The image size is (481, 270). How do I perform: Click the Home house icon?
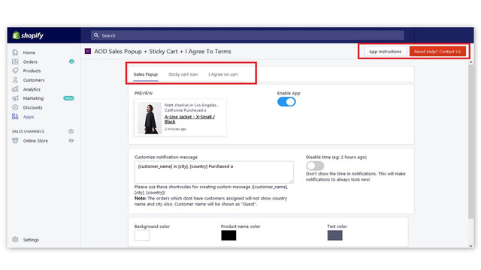15,52
